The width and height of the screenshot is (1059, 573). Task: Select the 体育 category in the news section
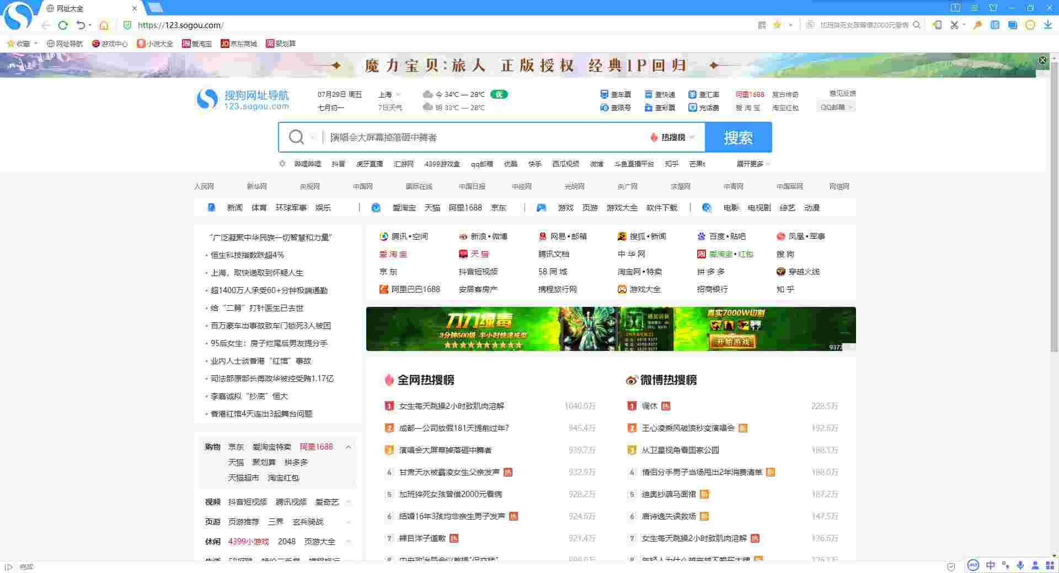click(x=259, y=208)
